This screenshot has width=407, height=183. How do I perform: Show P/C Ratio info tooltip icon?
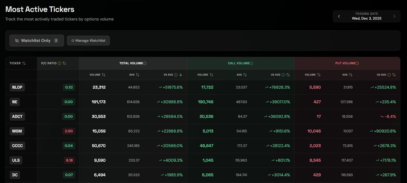click(59, 63)
